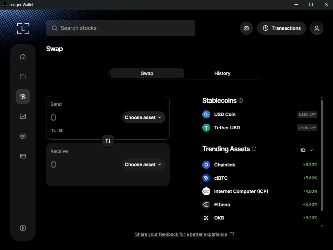Click the Chainlink icon
Image resolution: width=333 pixels, height=250 pixels.
(x=206, y=165)
